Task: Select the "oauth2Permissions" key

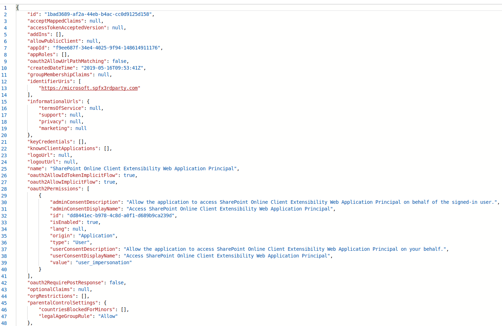Action: click(x=54, y=189)
